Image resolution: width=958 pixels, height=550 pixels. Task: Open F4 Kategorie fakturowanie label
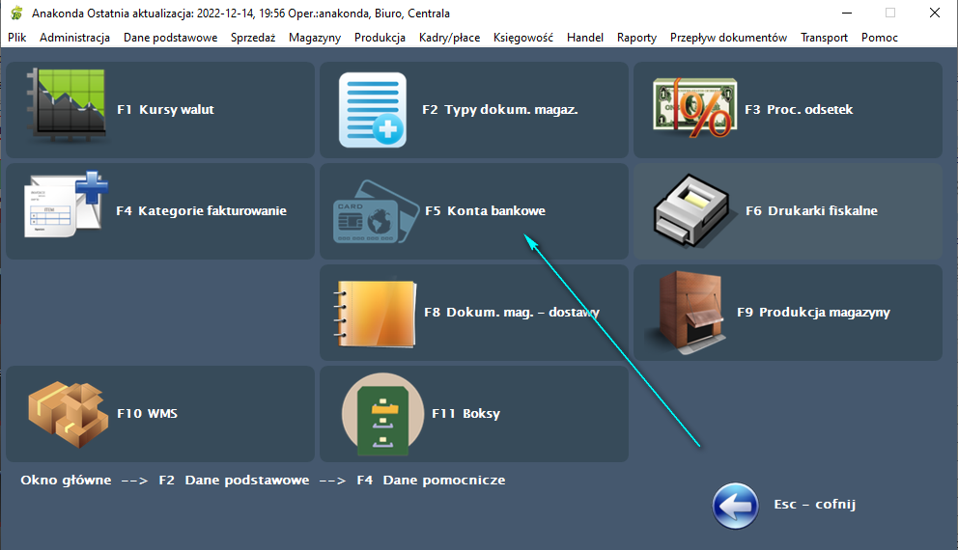tap(201, 211)
